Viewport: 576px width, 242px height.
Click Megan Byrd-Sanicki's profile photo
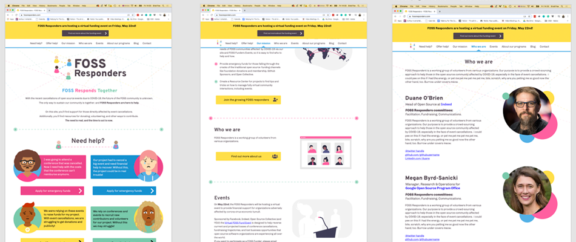coord(527,191)
